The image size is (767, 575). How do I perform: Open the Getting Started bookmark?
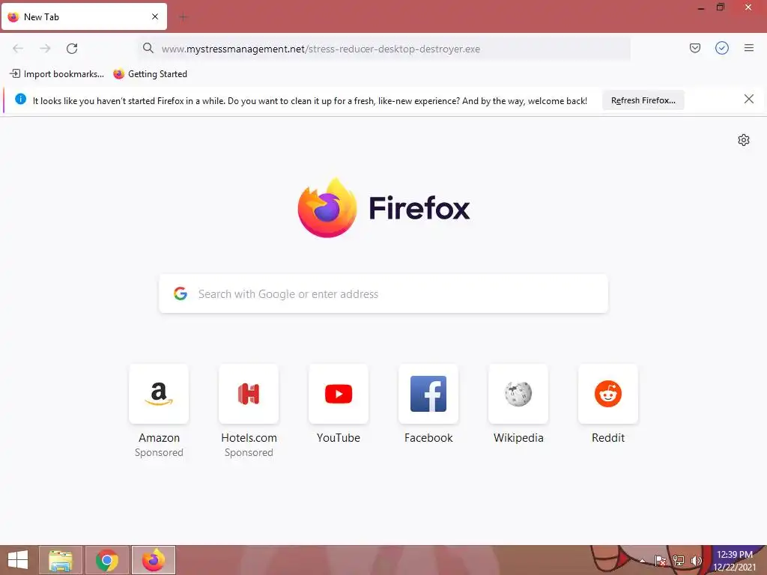coord(150,74)
